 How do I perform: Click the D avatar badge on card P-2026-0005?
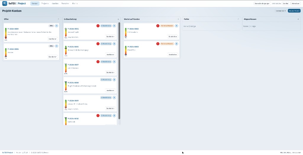[x=114, y=44]
